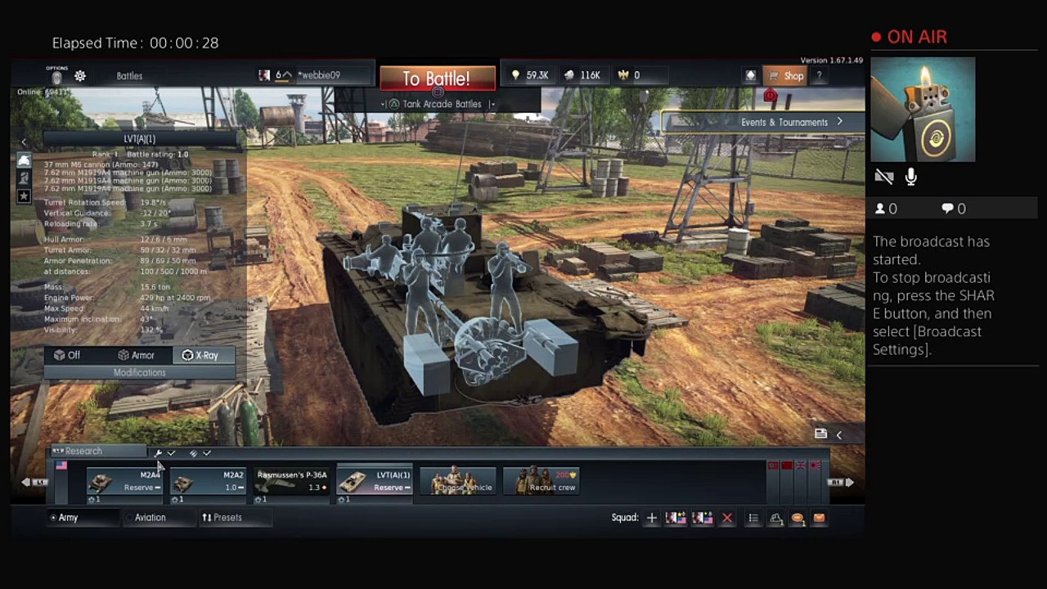
Task: Open vehicle Modifications
Action: tap(140, 373)
